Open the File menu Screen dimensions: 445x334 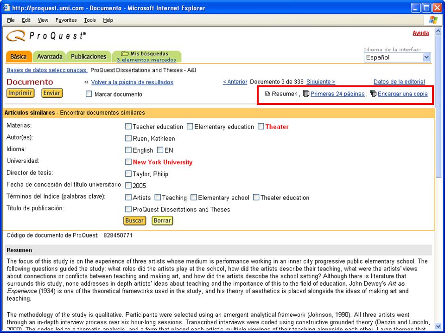click(11, 20)
